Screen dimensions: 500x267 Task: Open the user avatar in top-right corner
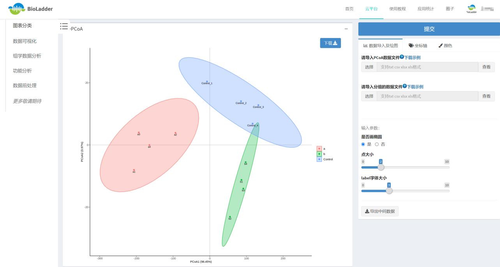click(472, 9)
